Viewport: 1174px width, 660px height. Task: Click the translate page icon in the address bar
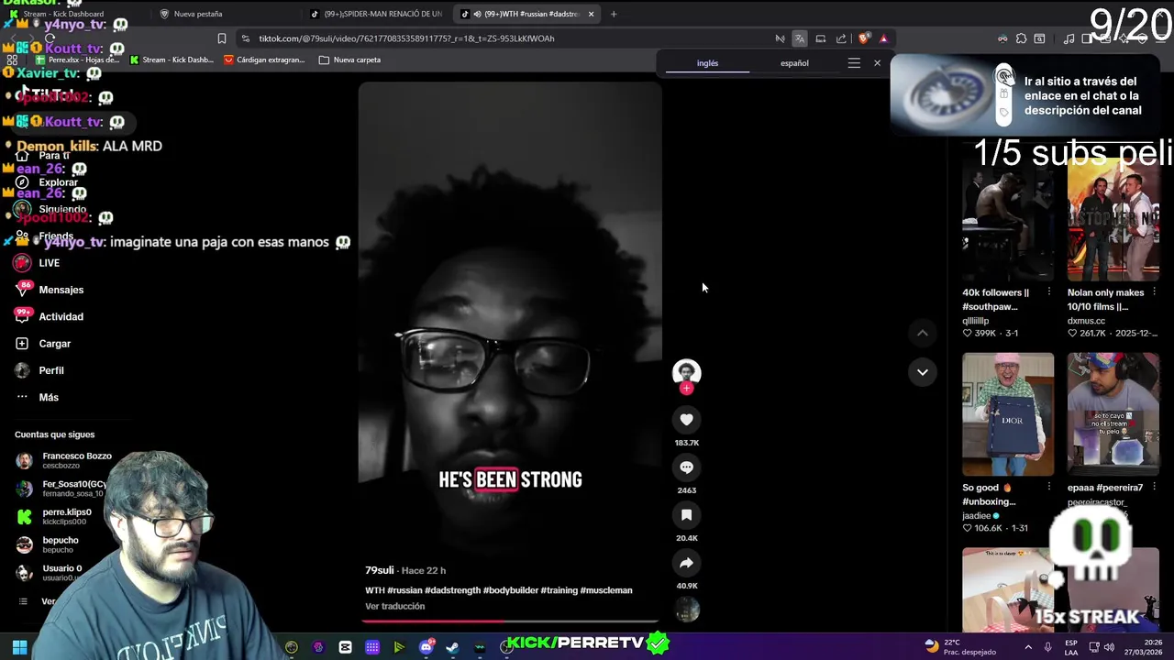(x=800, y=38)
